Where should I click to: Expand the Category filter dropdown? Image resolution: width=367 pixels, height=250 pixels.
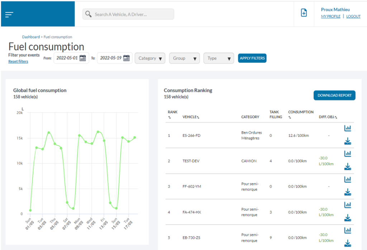149,58
